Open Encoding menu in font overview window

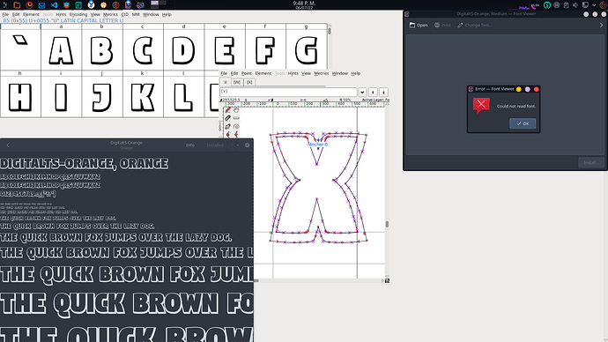(x=78, y=14)
